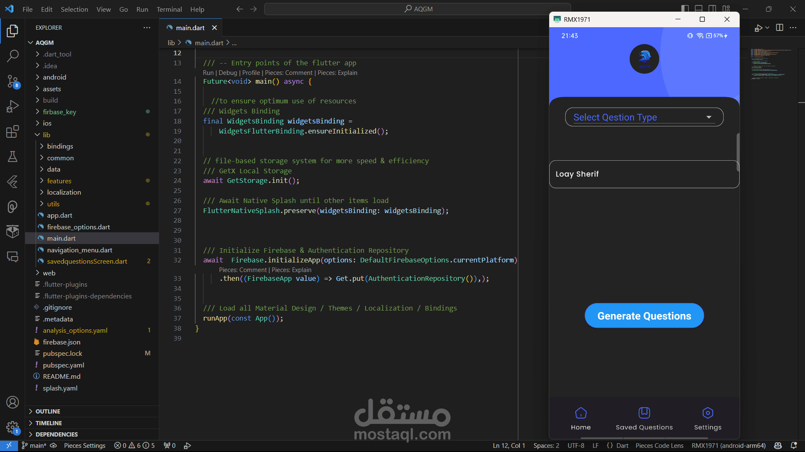Click the Debug code lens link

[228, 73]
